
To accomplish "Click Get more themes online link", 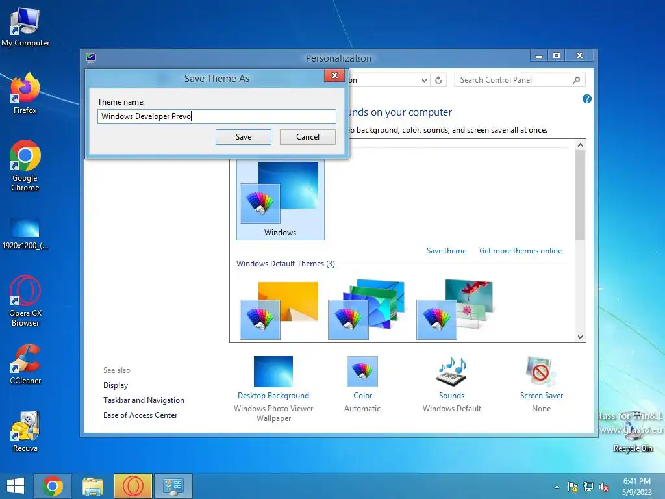I will [520, 251].
